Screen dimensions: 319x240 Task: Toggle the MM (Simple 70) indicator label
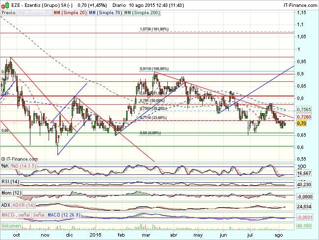[x=106, y=13]
